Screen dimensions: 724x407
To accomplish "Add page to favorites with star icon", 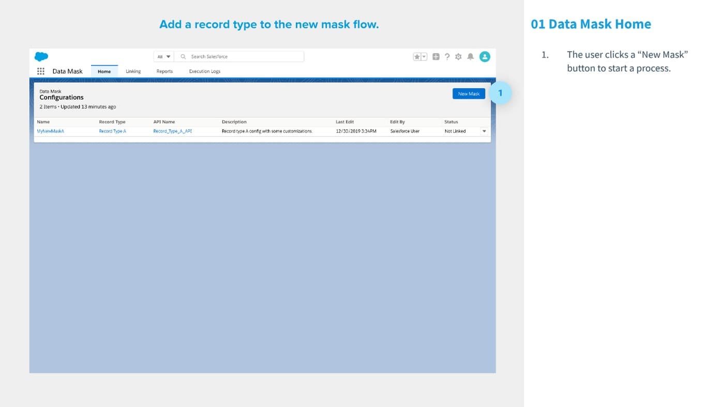I will [x=417, y=57].
